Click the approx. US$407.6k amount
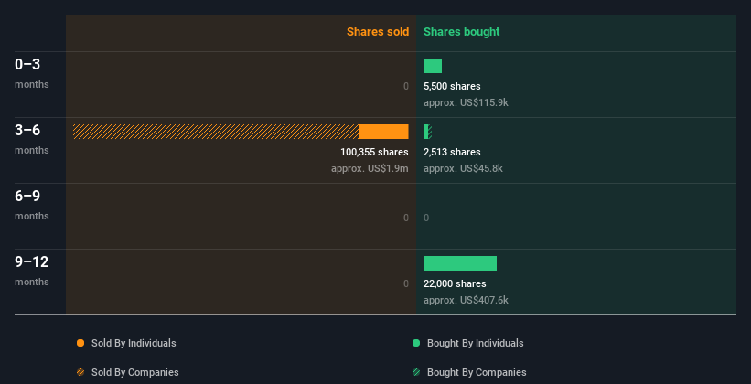This screenshot has height=384, width=751. [466, 300]
